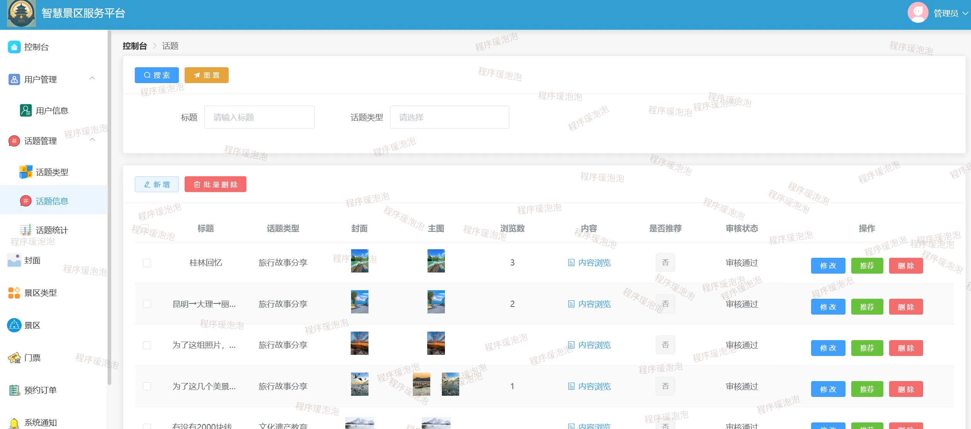Viewport: 971px width, 429px height.
Task: Collapse the 用户管理 menu chevron
Action: point(92,78)
